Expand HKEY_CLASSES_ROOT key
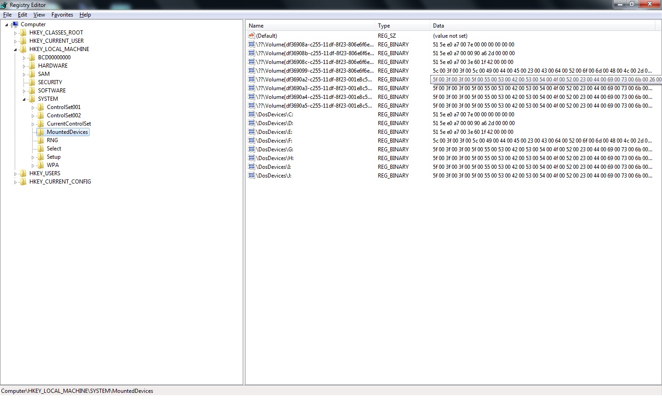662x414 pixels. (15, 33)
